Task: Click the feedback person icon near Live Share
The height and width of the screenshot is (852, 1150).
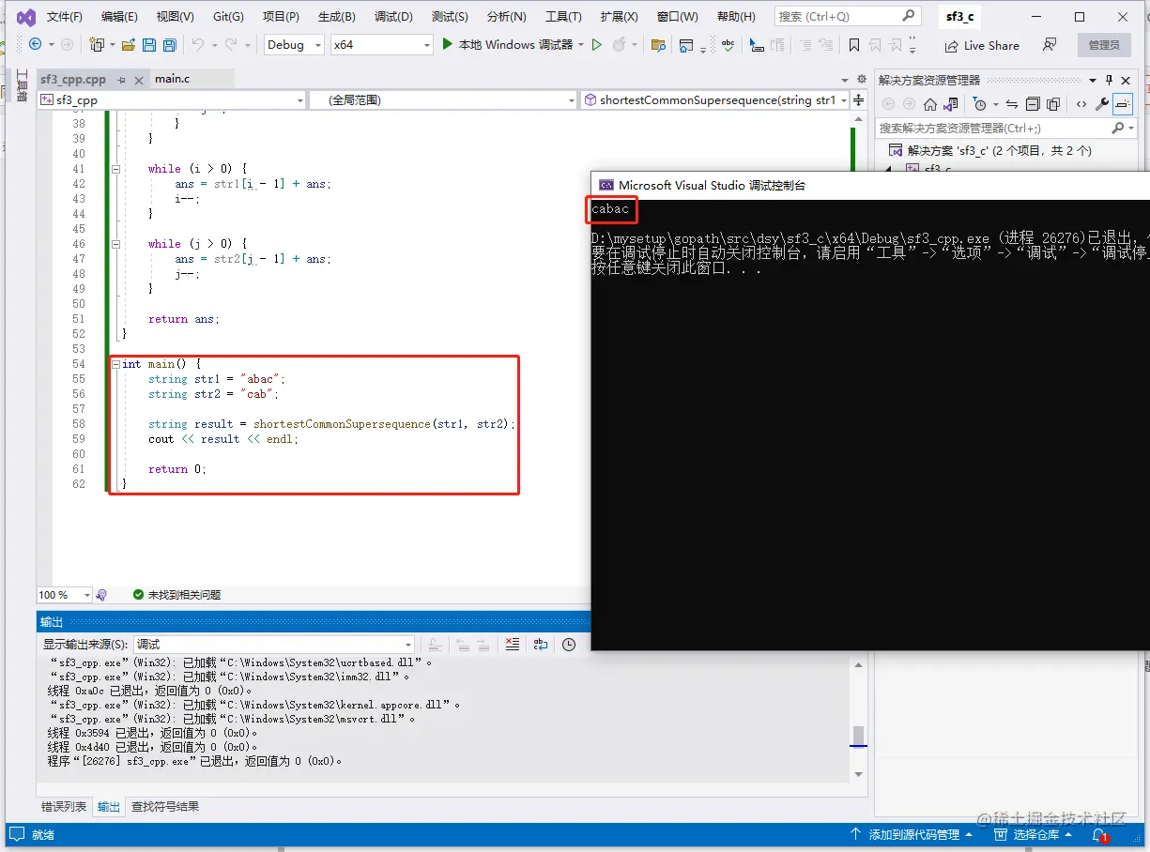Action: (1050, 45)
